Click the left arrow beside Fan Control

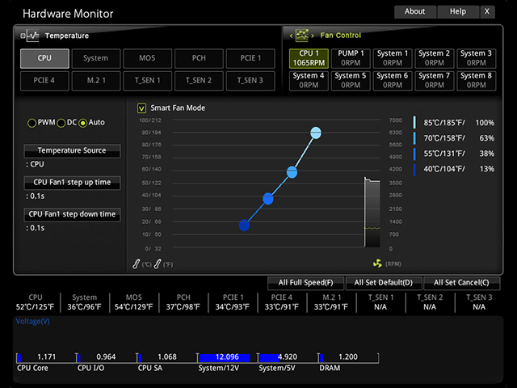[x=291, y=36]
